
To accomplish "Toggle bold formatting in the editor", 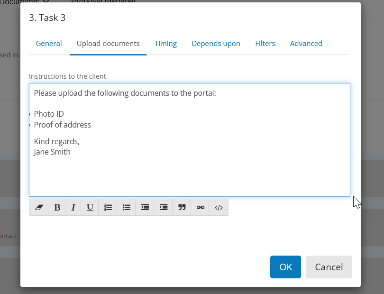I will [x=56, y=207].
